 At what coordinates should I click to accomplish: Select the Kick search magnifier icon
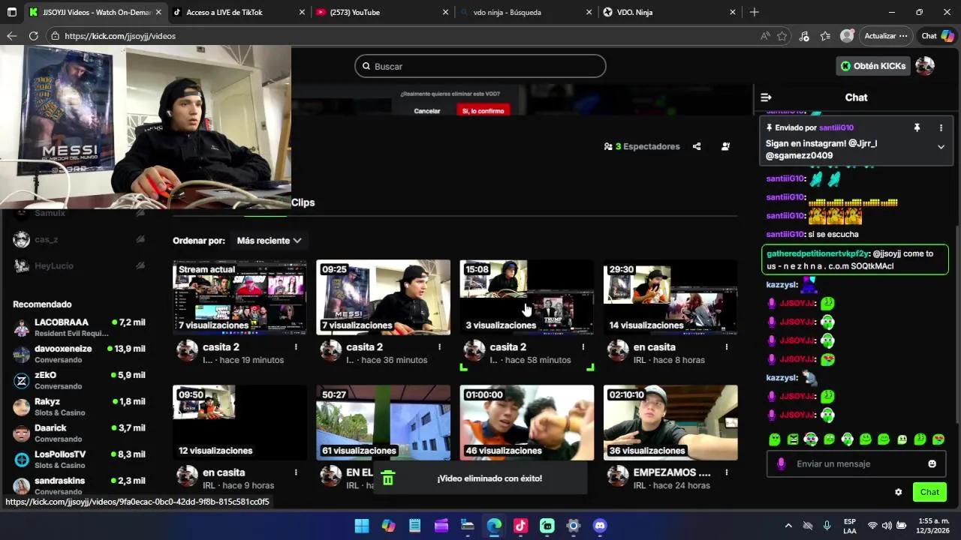click(x=366, y=66)
